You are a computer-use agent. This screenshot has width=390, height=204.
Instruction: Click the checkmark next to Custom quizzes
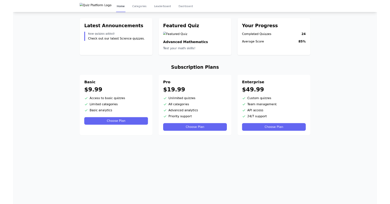coord(244,98)
